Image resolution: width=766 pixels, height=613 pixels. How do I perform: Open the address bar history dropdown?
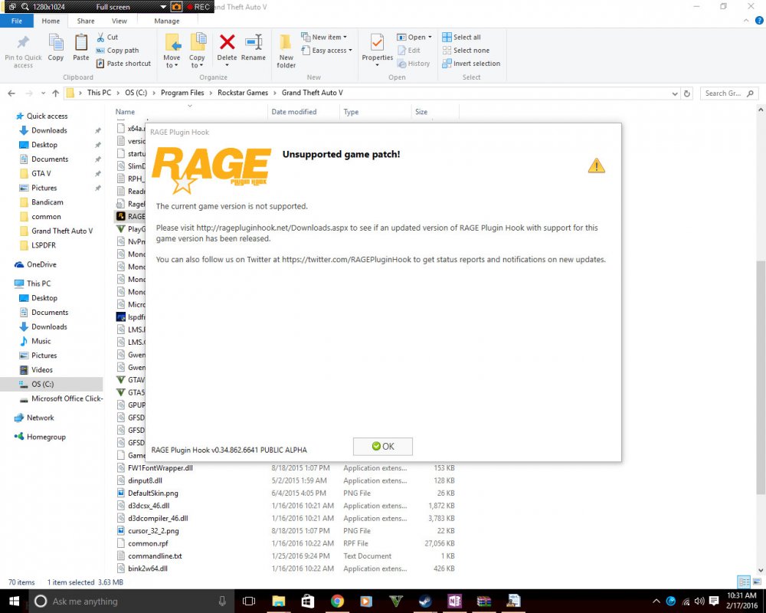(675, 93)
